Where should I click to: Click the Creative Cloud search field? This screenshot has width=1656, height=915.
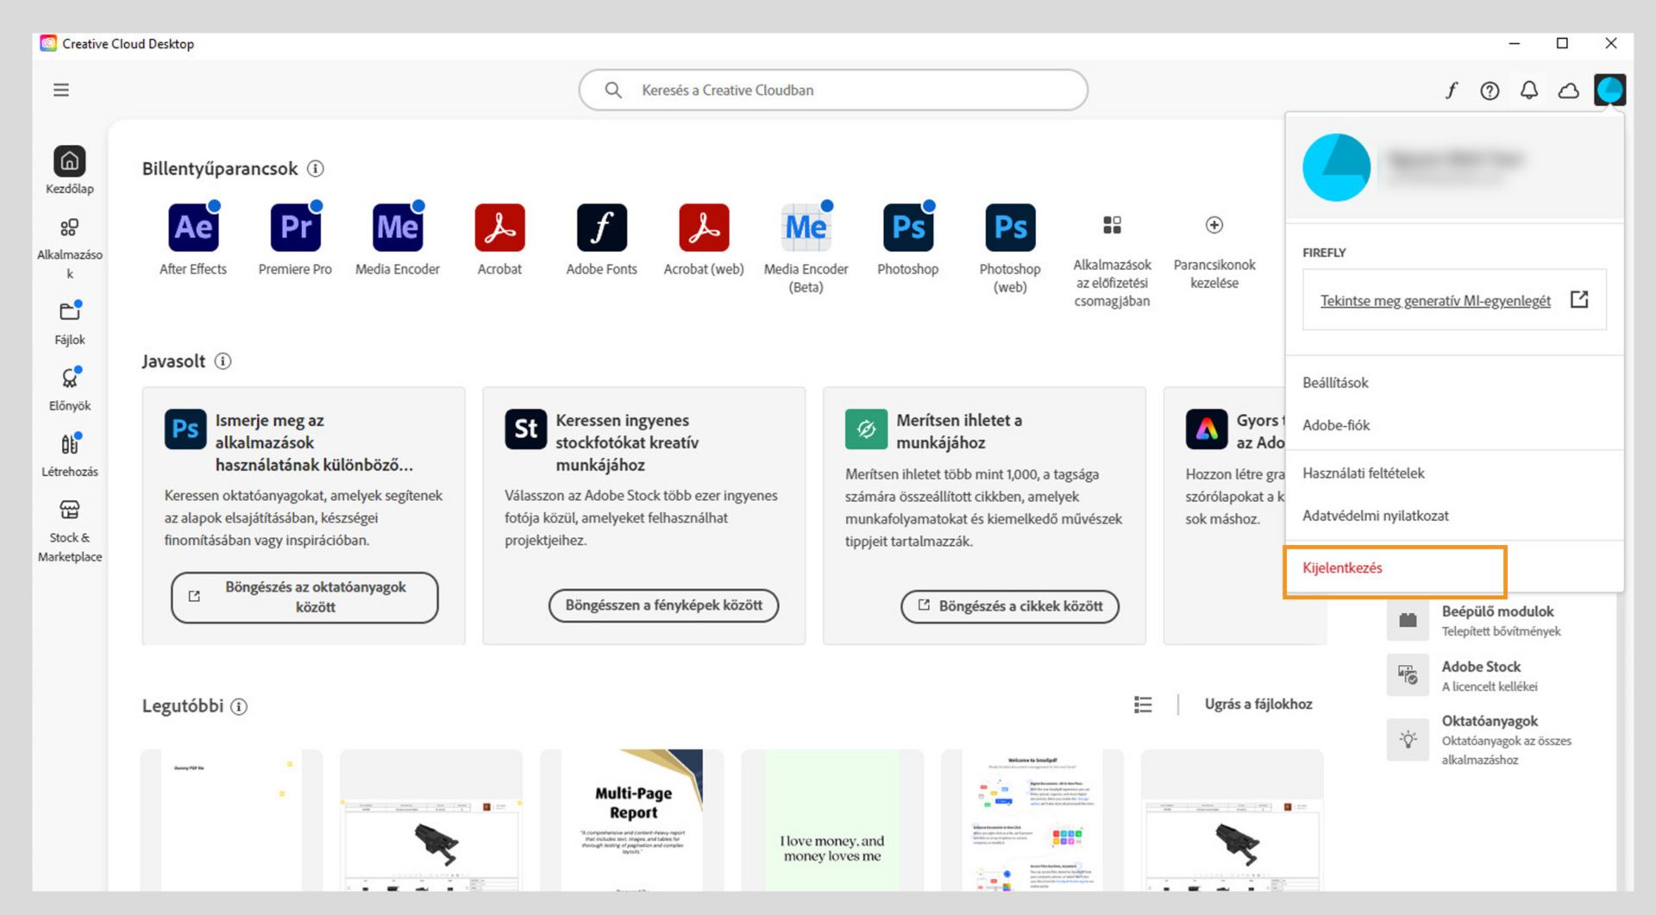click(833, 90)
